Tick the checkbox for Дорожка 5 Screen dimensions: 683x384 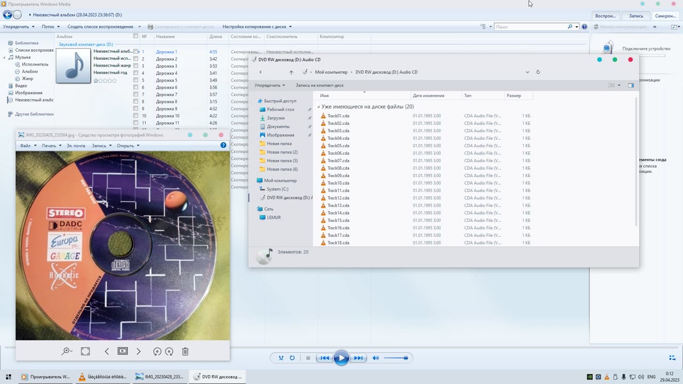pos(136,80)
